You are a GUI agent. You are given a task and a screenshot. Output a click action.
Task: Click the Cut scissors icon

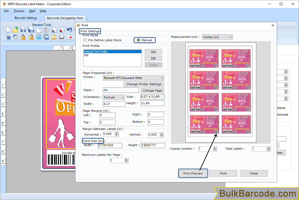coord(54,30)
